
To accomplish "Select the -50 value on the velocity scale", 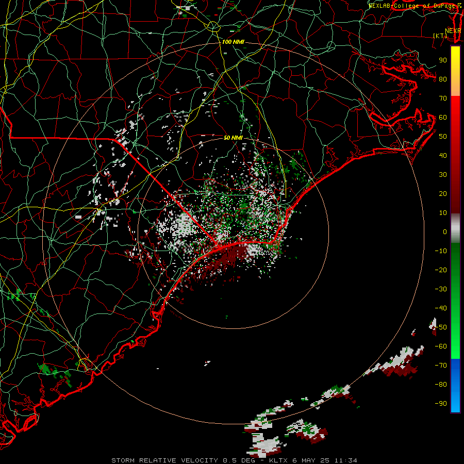I will click(441, 327).
